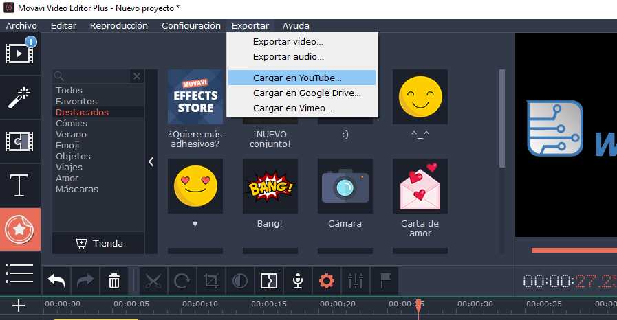The image size is (617, 320).
Task: Select the heart-eyes emoji sticker
Action: coord(195,186)
